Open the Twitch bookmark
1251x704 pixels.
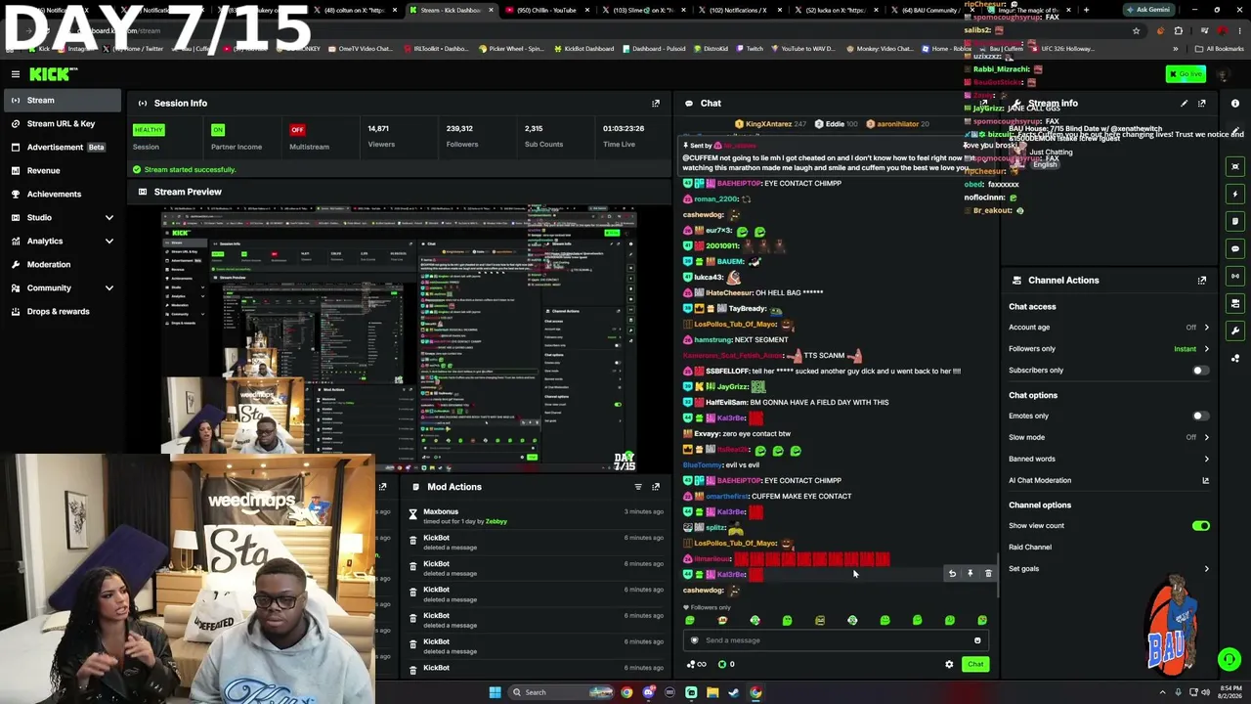(x=749, y=49)
